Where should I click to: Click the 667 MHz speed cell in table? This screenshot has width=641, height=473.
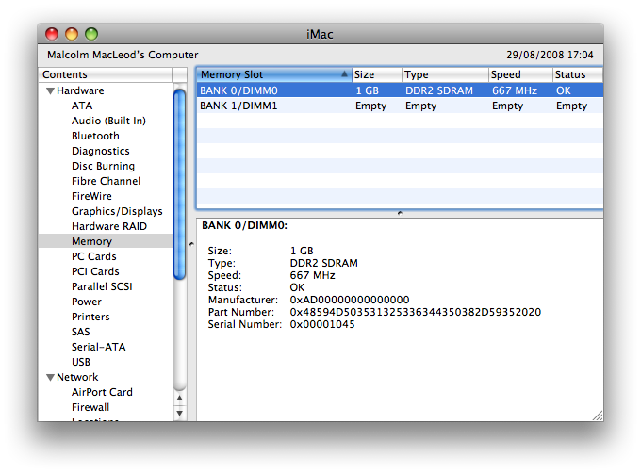tap(515, 90)
